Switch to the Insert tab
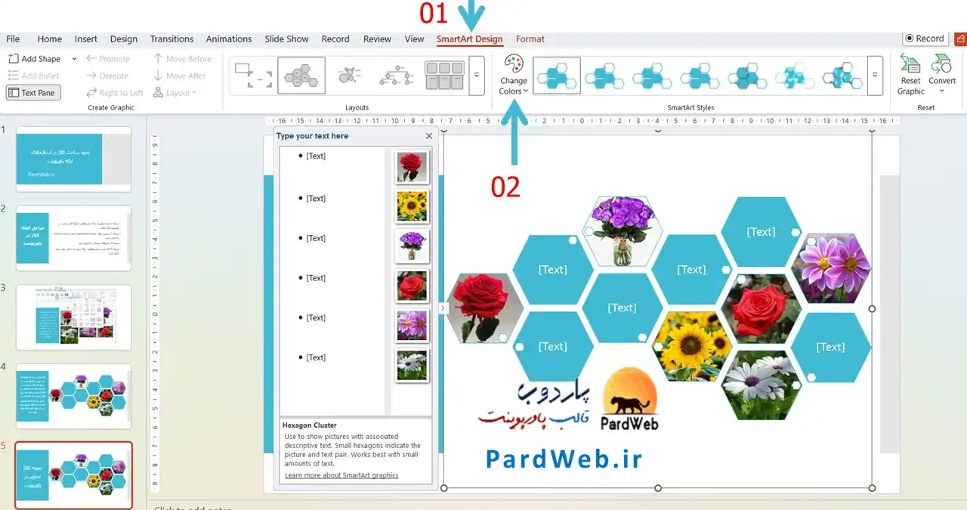The height and width of the screenshot is (510, 967). click(x=86, y=39)
